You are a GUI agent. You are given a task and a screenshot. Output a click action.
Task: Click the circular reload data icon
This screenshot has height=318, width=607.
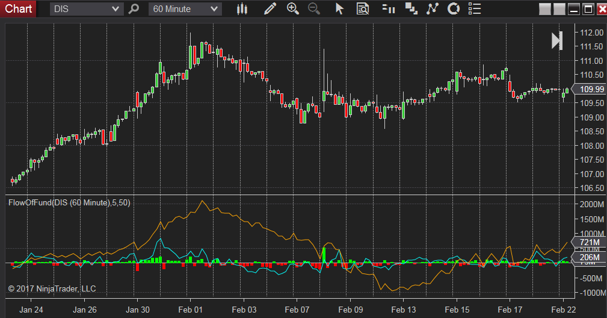coord(454,8)
